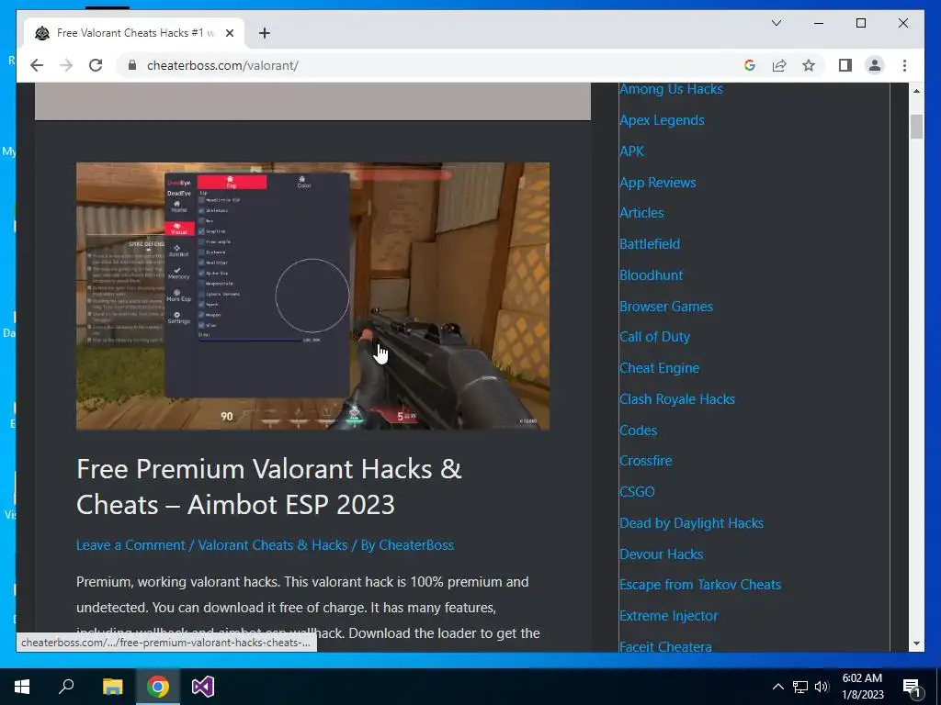Launch Visual Studio from the taskbar
The width and height of the screenshot is (941, 705).
[x=203, y=687]
